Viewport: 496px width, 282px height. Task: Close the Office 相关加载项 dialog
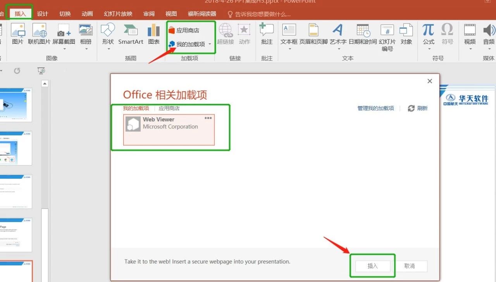click(430, 81)
